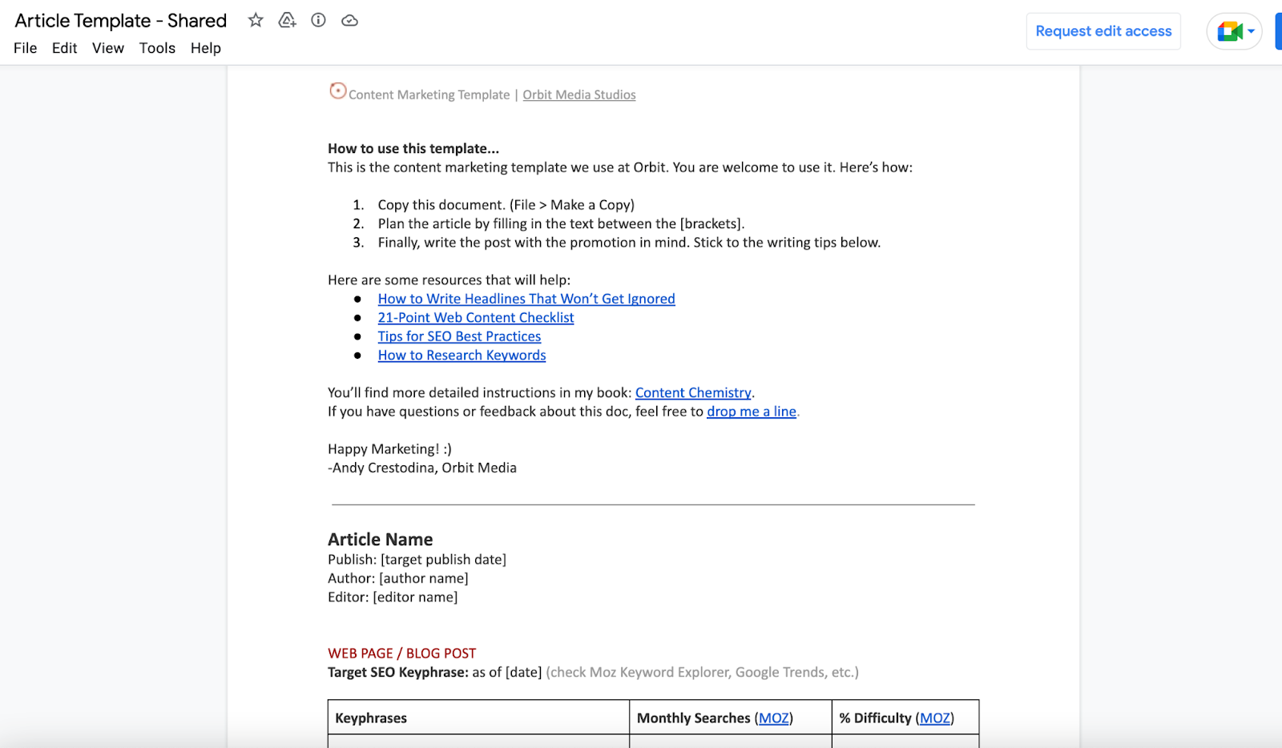Open How to Research Keywords
Screen dimensions: 1282x748
[x=462, y=355]
